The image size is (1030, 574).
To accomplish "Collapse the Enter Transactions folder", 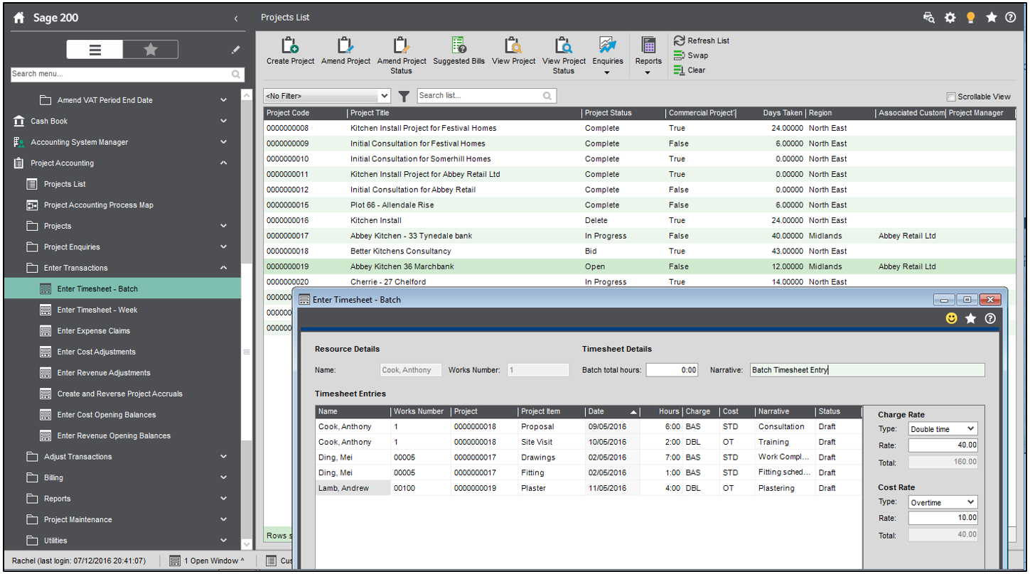I will [224, 268].
